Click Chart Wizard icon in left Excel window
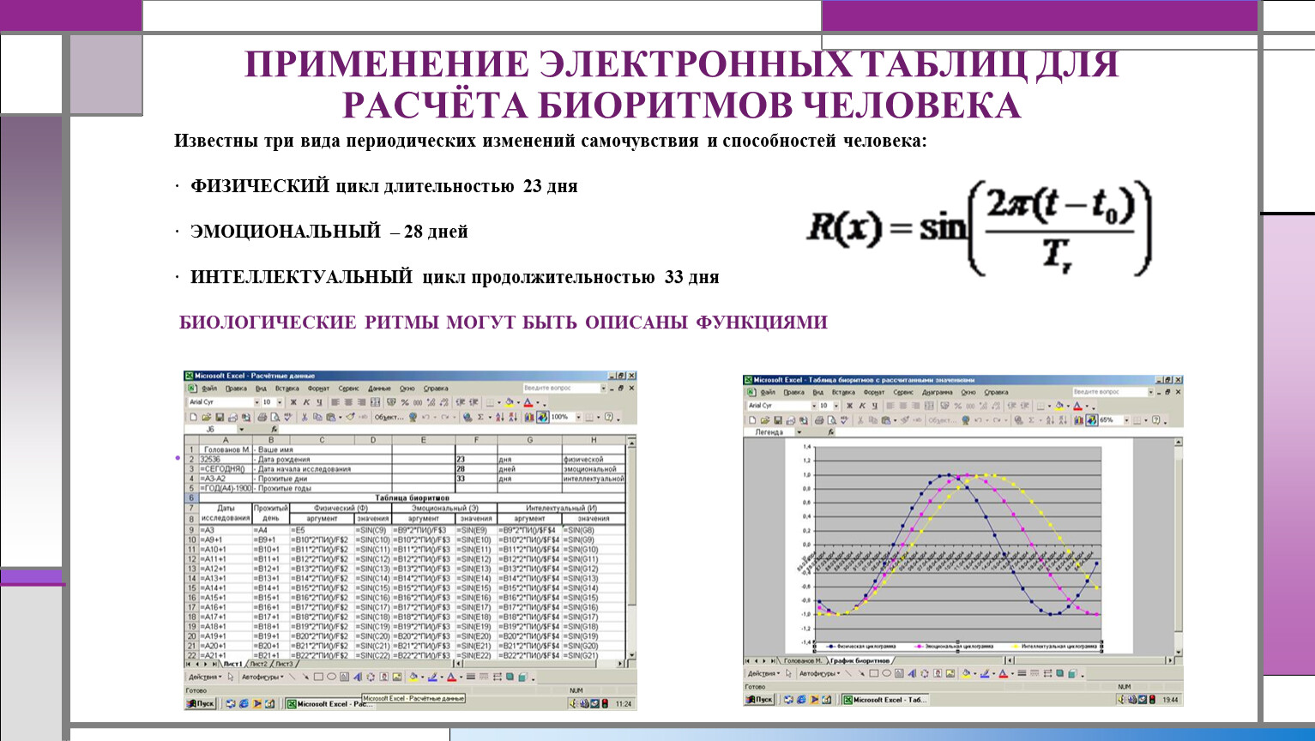1315x741 pixels. point(529,418)
